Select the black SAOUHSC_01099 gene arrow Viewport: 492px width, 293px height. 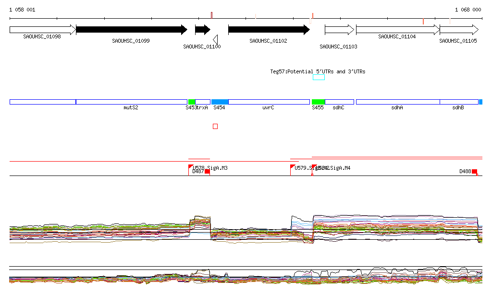pos(132,30)
